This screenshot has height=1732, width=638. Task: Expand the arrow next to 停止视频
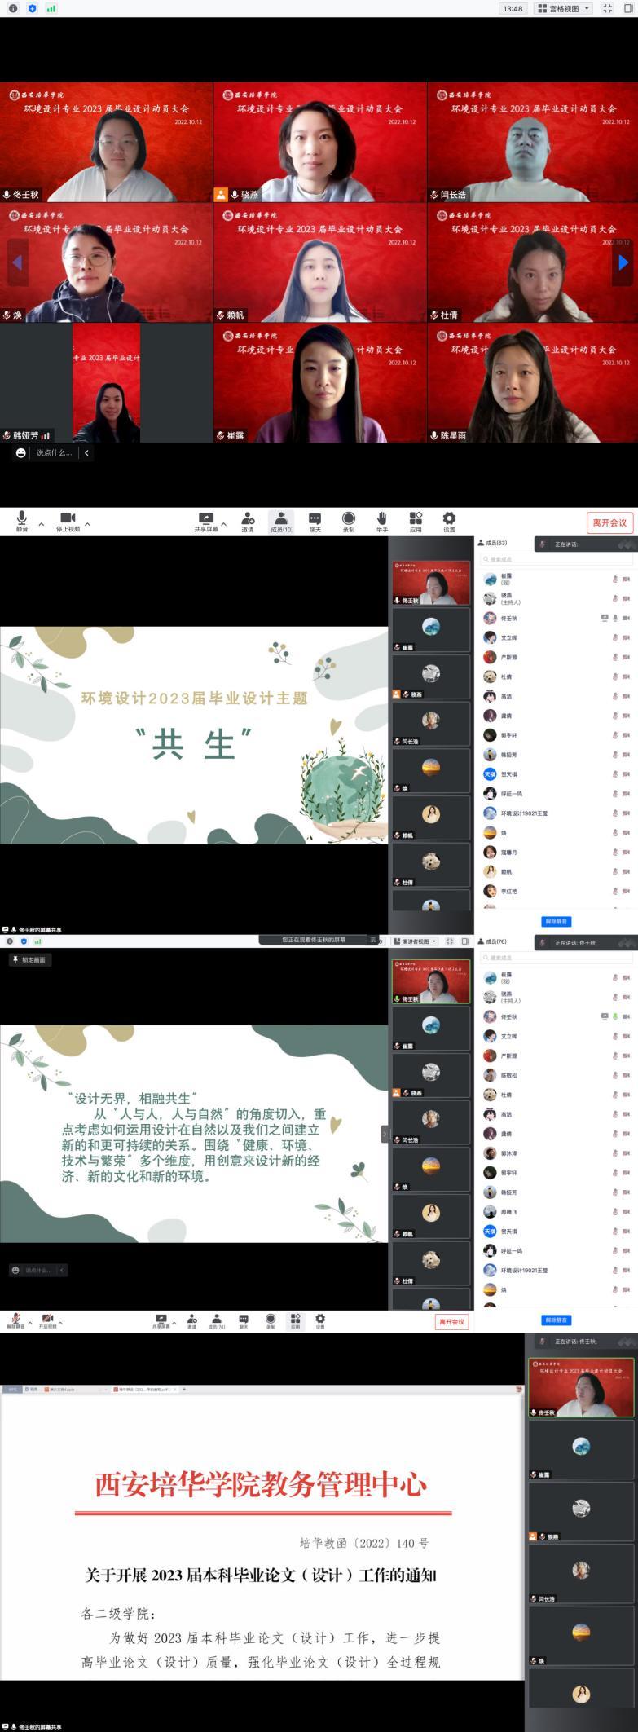coord(87,524)
